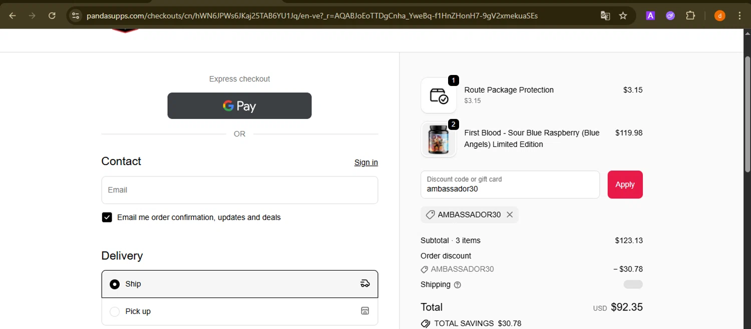Click the page vertical scrollbar
This screenshot has width=751, height=329.
pos(747,115)
